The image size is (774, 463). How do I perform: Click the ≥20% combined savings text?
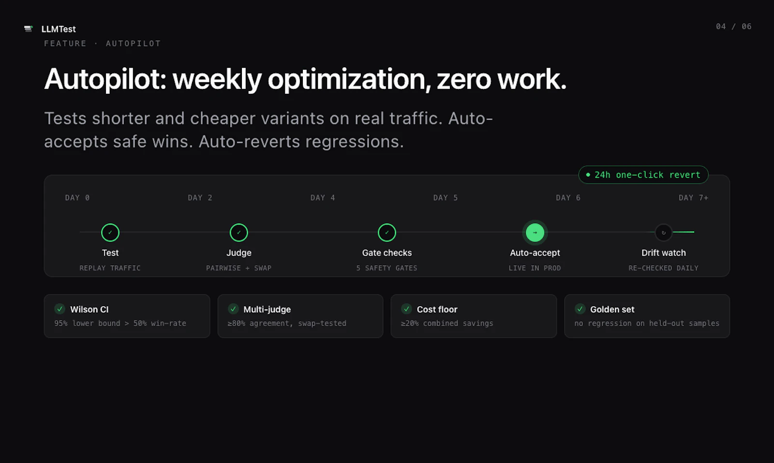(x=447, y=323)
